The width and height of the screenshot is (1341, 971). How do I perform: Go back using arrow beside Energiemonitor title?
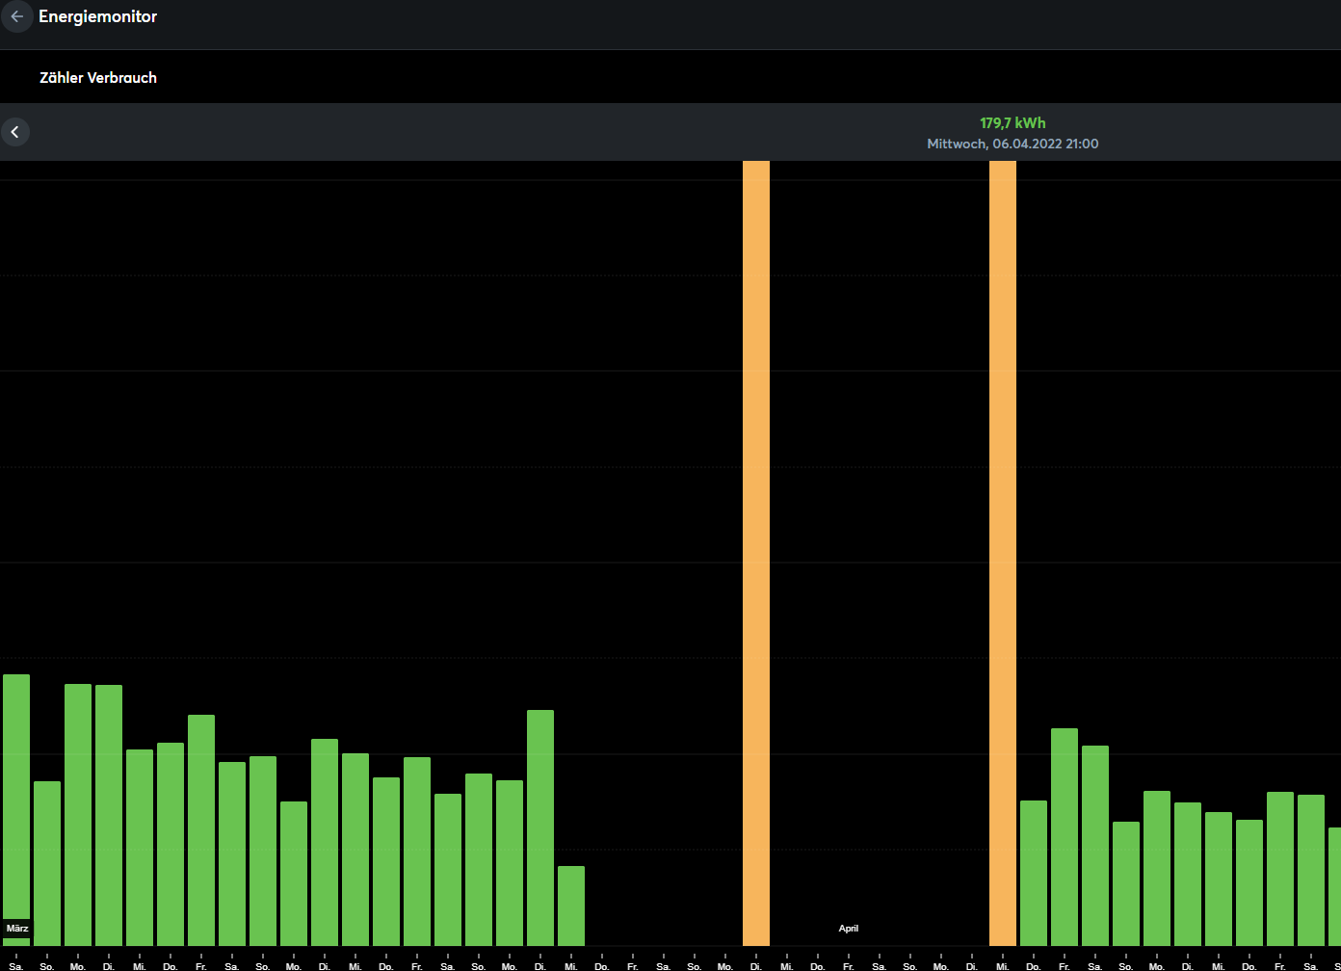pos(16,16)
